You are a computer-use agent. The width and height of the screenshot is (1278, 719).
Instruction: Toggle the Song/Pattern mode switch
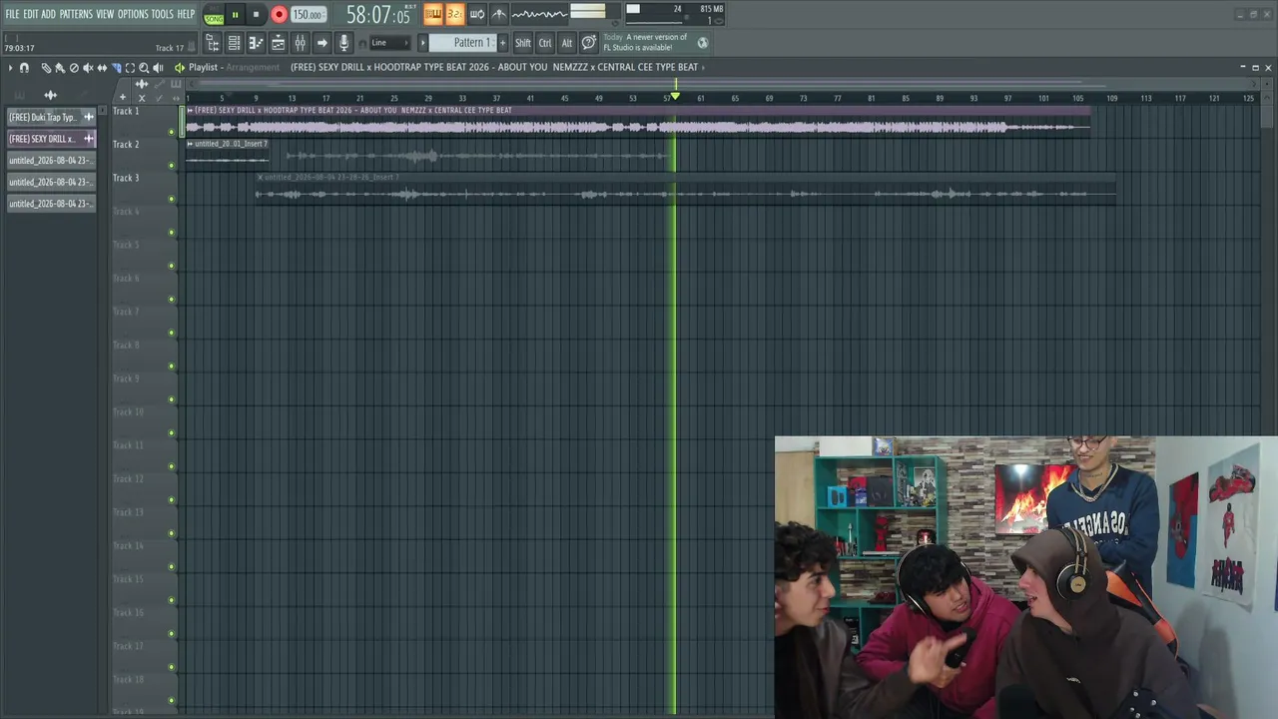[x=214, y=15]
